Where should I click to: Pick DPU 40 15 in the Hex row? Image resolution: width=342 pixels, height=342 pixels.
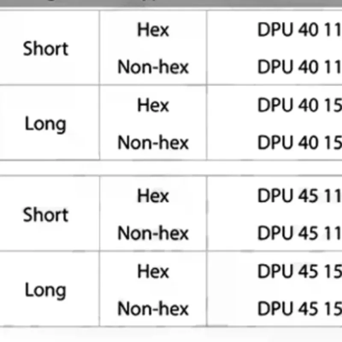point(299,105)
